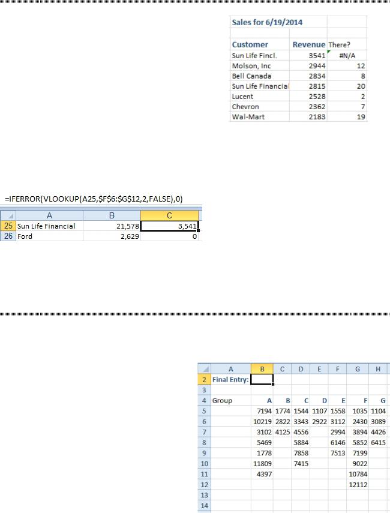Viewport: 390px width, 513px height.
Task: Select highlighted column B header in lower sheet
Action: [x=262, y=369]
